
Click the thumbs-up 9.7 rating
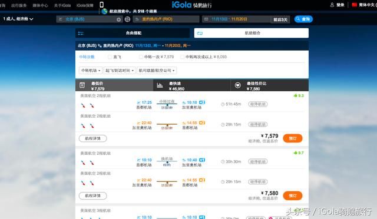pyautogui.click(x=299, y=153)
